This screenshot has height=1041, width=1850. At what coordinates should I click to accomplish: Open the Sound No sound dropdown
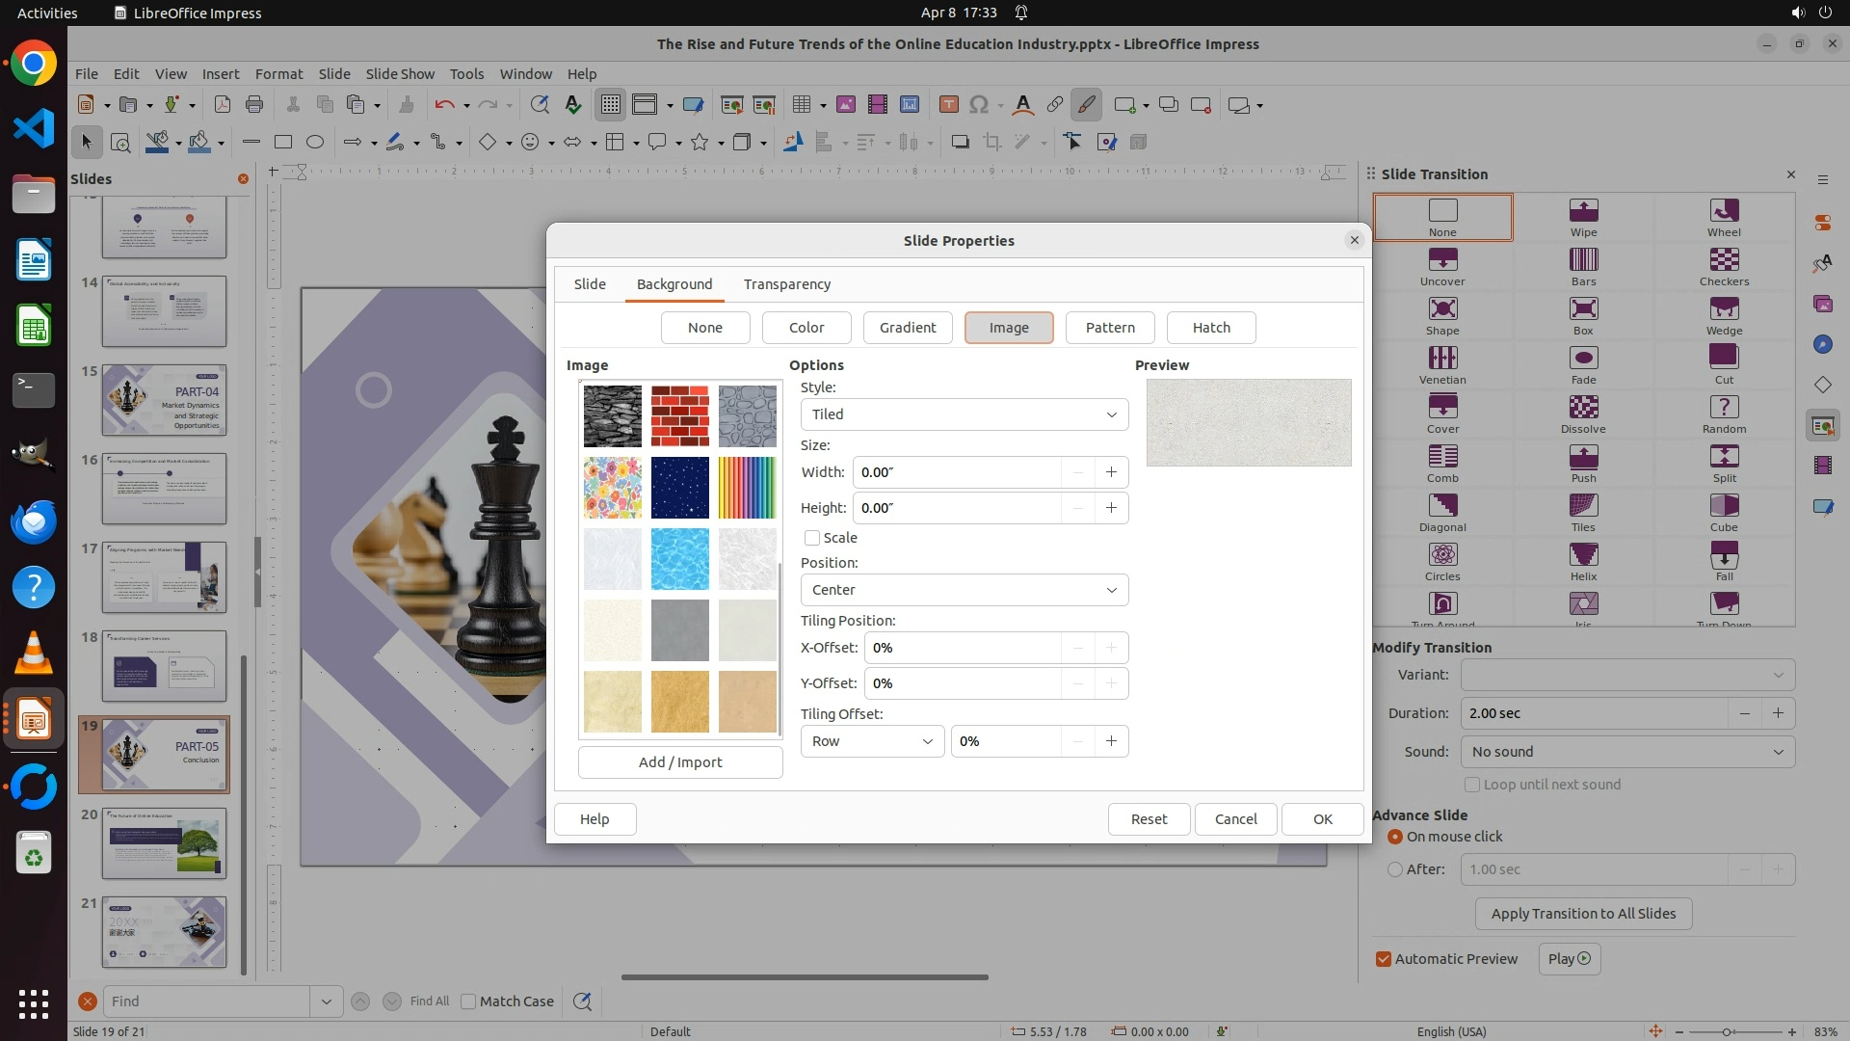(1626, 752)
